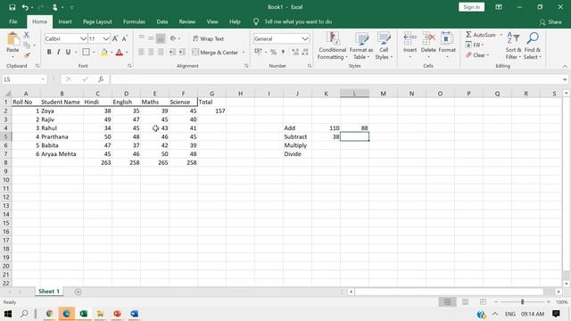This screenshot has width=571, height=321.
Task: Decrease decimal places
Action: [305, 52]
